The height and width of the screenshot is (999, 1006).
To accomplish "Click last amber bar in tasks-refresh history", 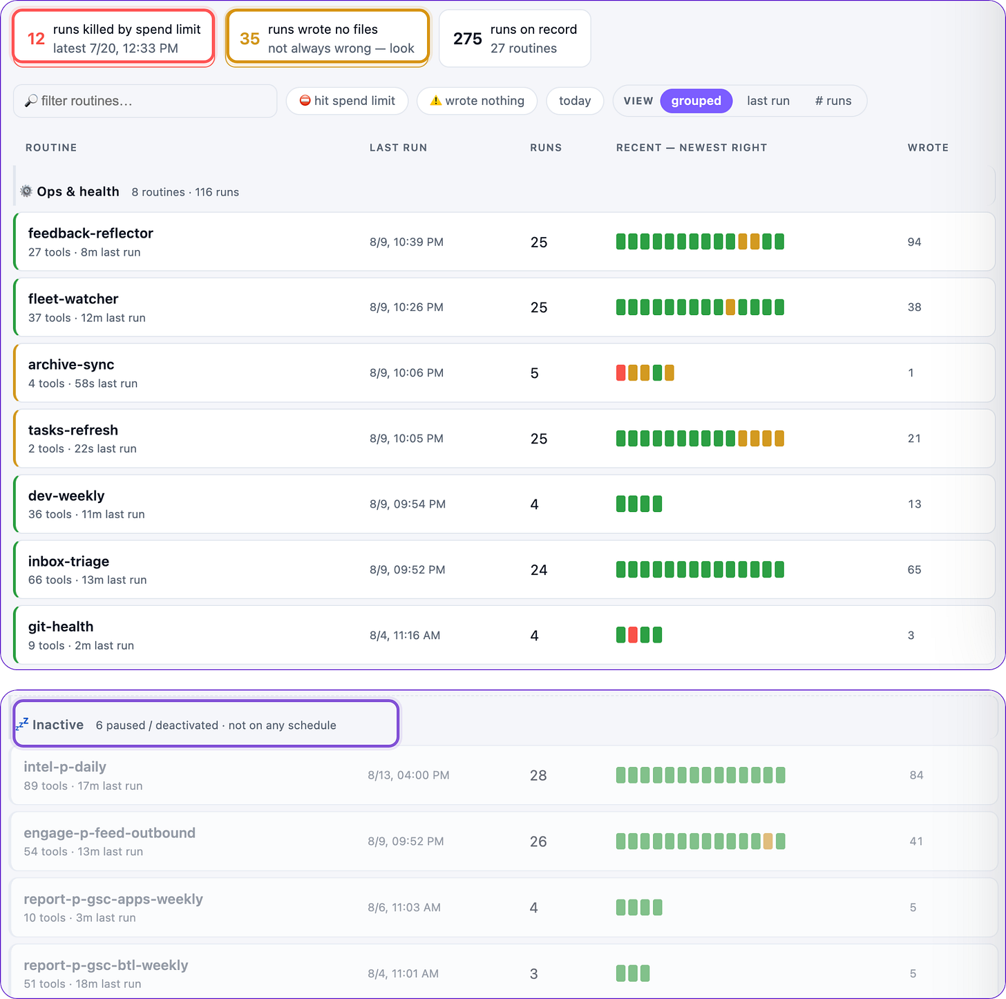I will 779,439.
